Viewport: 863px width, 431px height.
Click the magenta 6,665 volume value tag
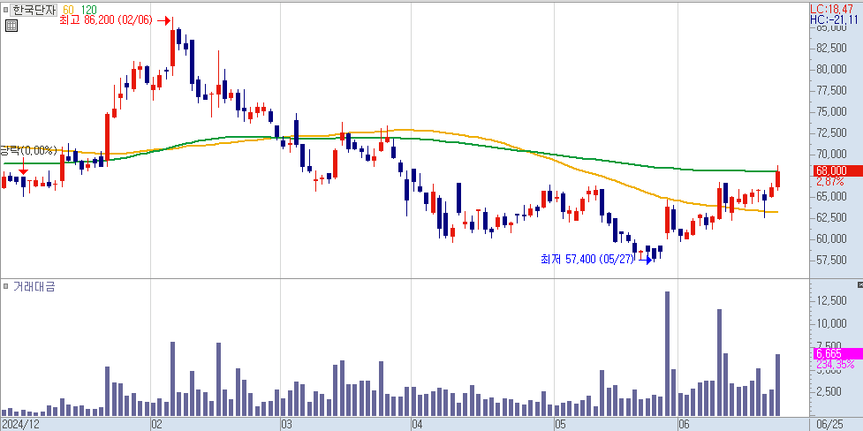[832, 353]
